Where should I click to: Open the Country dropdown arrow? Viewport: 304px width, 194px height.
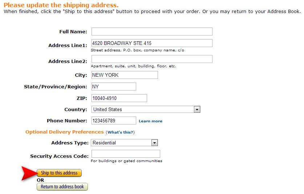[197, 110]
